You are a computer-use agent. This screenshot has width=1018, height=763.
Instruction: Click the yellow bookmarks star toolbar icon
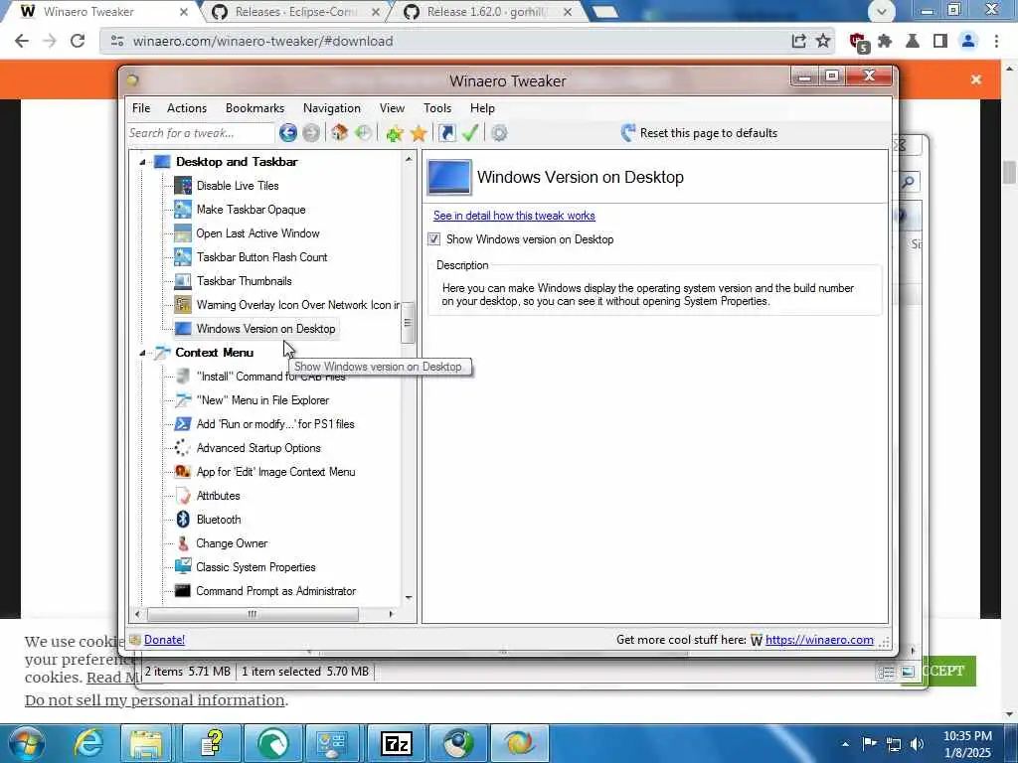click(419, 133)
